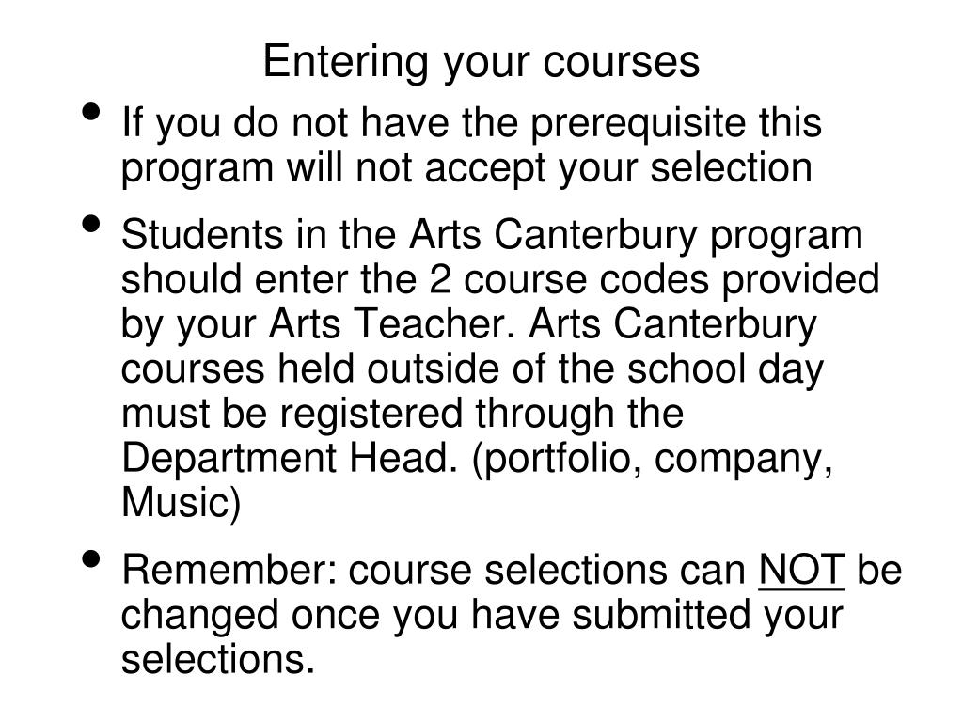Screen dimensions: 963x722
Task: Click the words 'Department Head.'
Action: 290,459
